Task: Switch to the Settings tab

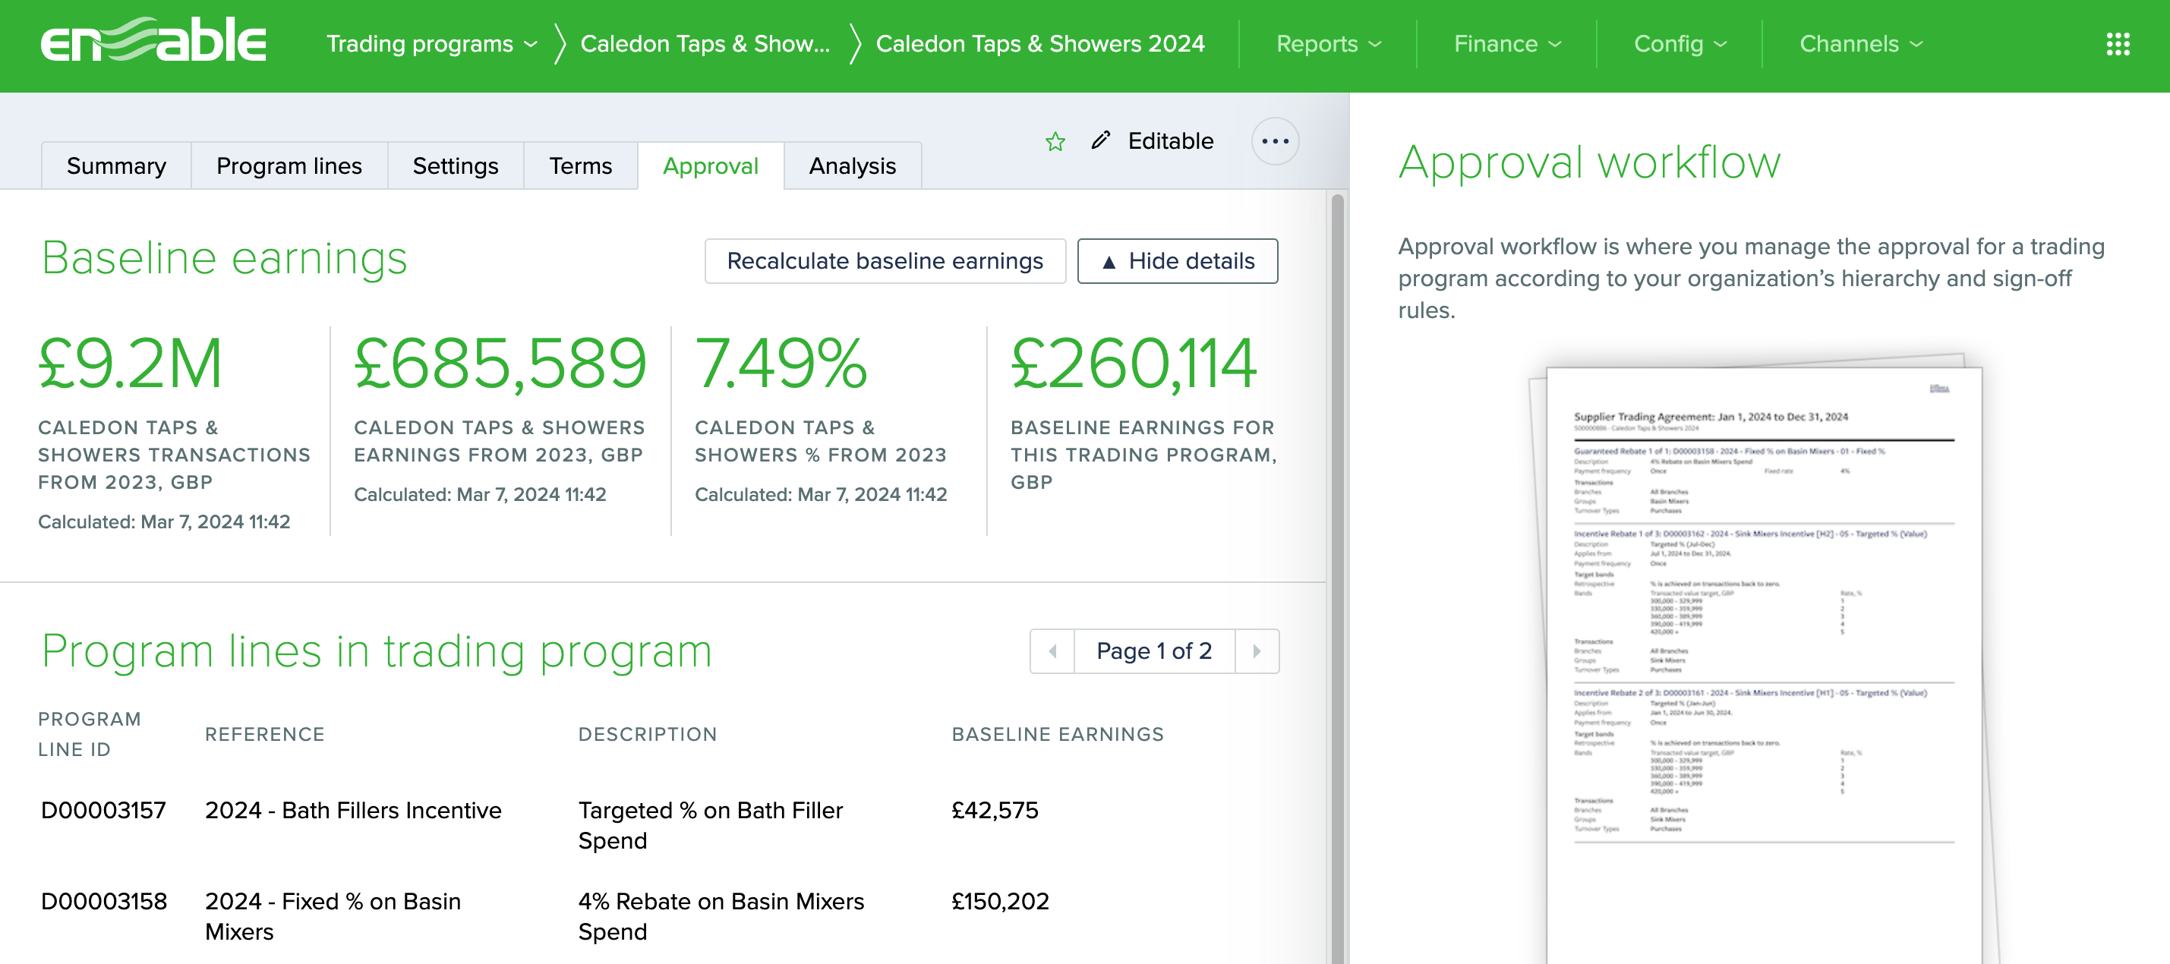Action: (455, 166)
